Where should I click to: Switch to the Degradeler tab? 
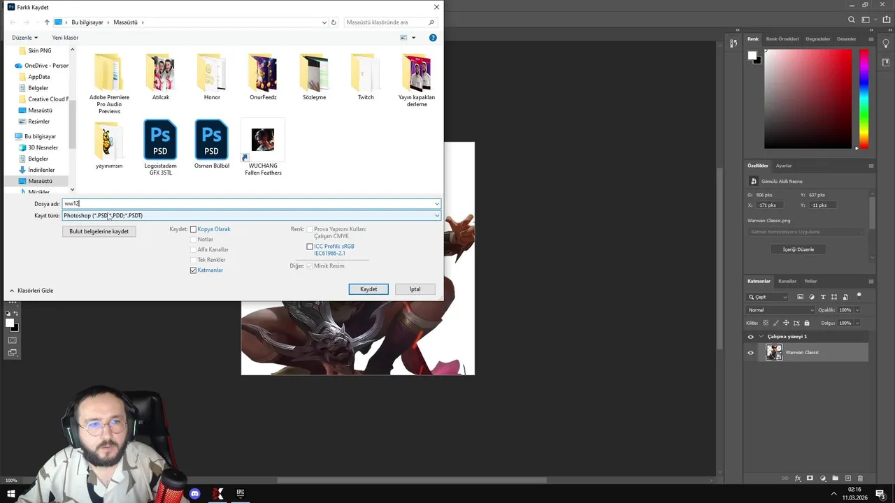(818, 39)
